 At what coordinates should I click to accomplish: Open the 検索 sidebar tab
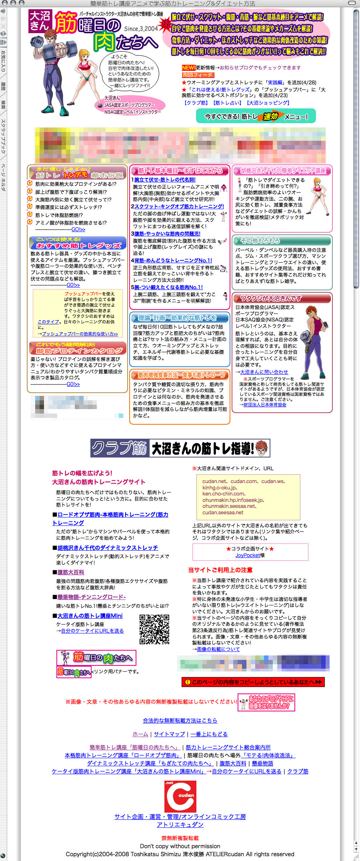tap(3, 105)
